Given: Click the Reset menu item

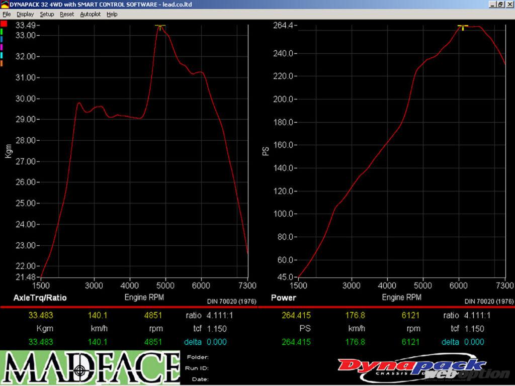Looking at the screenshot, I should tap(66, 14).
